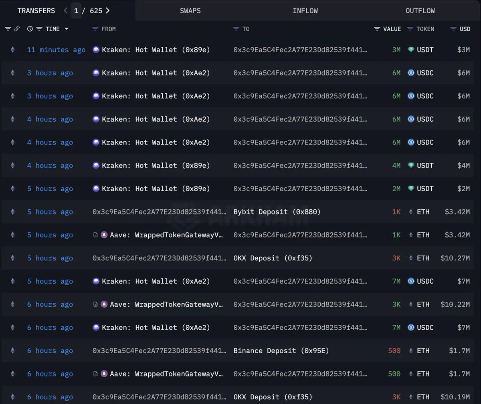Screen dimensions: 481x404
Task: Open Kraken Hot Wallet (0x89e) in 4M USDT row
Action: [156, 165]
